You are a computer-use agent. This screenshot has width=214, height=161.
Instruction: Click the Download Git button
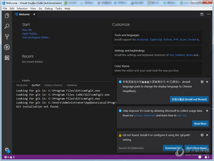(x=173, y=148)
